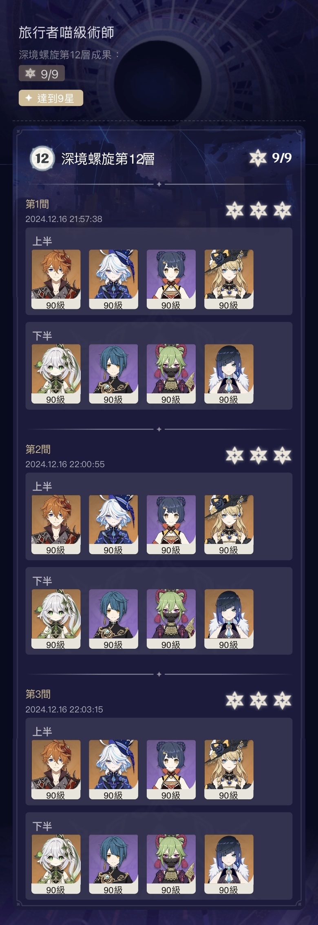Select Navia portrait in Chamber 3 first half

click(229, 770)
